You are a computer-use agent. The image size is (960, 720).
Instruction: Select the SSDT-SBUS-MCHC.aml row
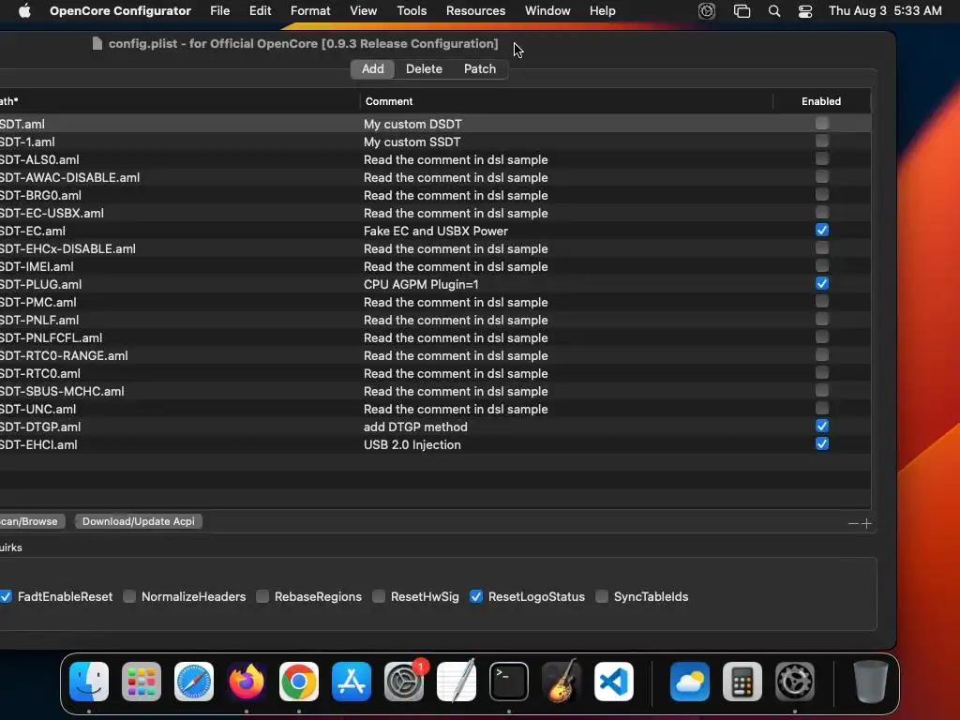[435, 391]
